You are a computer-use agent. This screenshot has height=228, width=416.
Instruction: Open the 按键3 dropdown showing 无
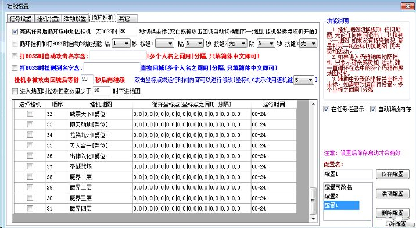(x=309, y=43)
